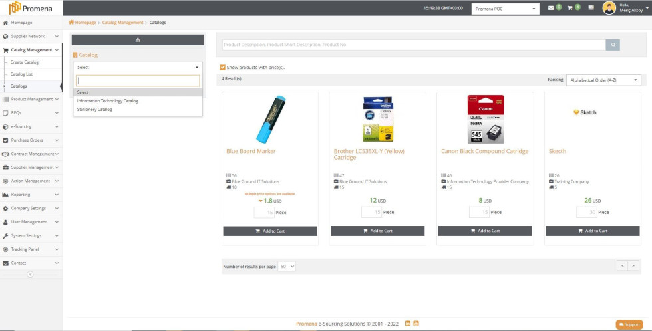This screenshot has width=652, height=331.
Task: Click the search magnifier button
Action: click(x=613, y=45)
